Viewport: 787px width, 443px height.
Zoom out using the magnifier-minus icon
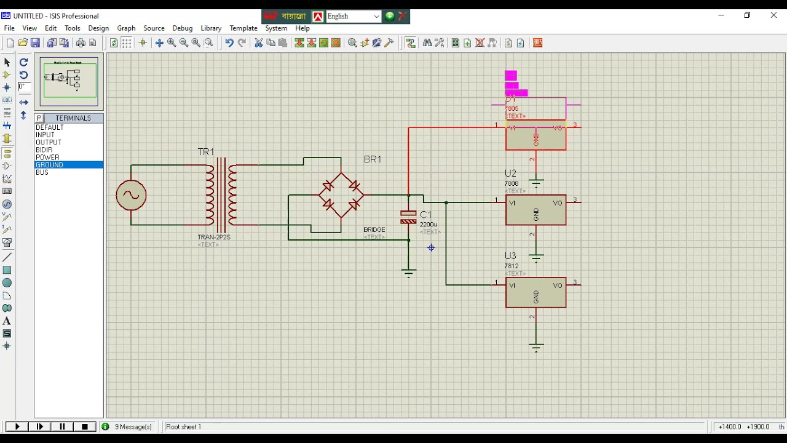point(184,43)
